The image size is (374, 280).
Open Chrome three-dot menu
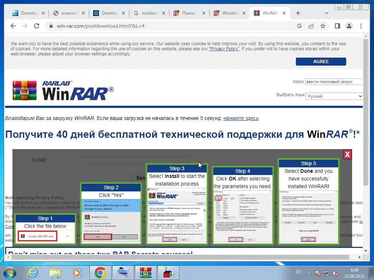(361, 26)
